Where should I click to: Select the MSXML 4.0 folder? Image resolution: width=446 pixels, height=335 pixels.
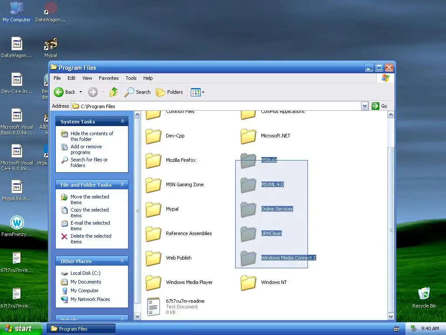(262, 185)
